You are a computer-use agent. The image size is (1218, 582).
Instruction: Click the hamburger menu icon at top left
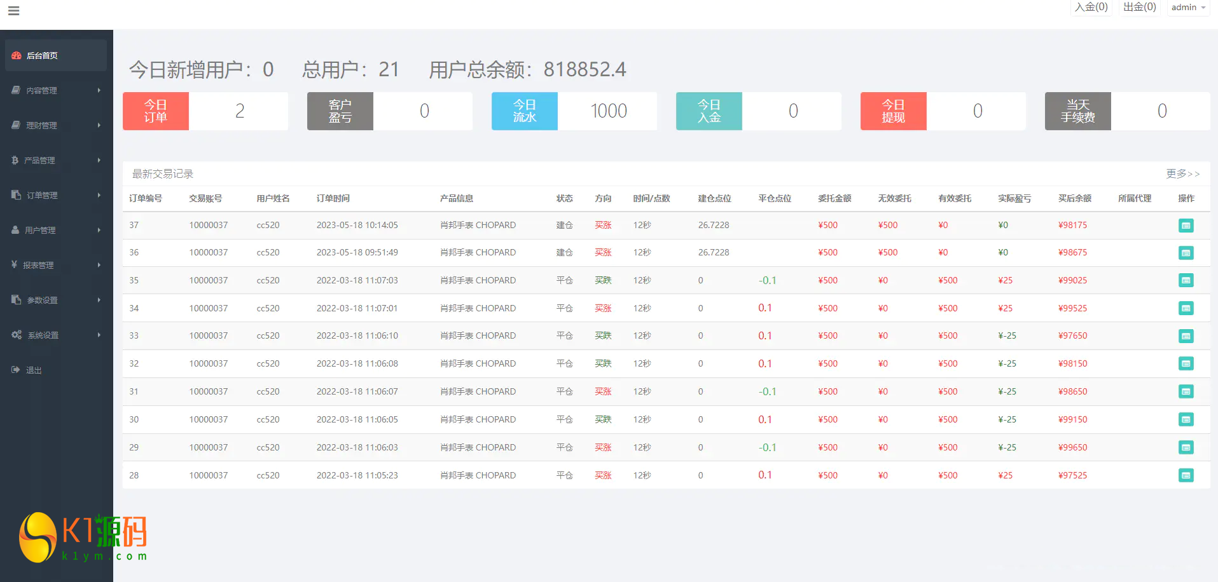(13, 11)
